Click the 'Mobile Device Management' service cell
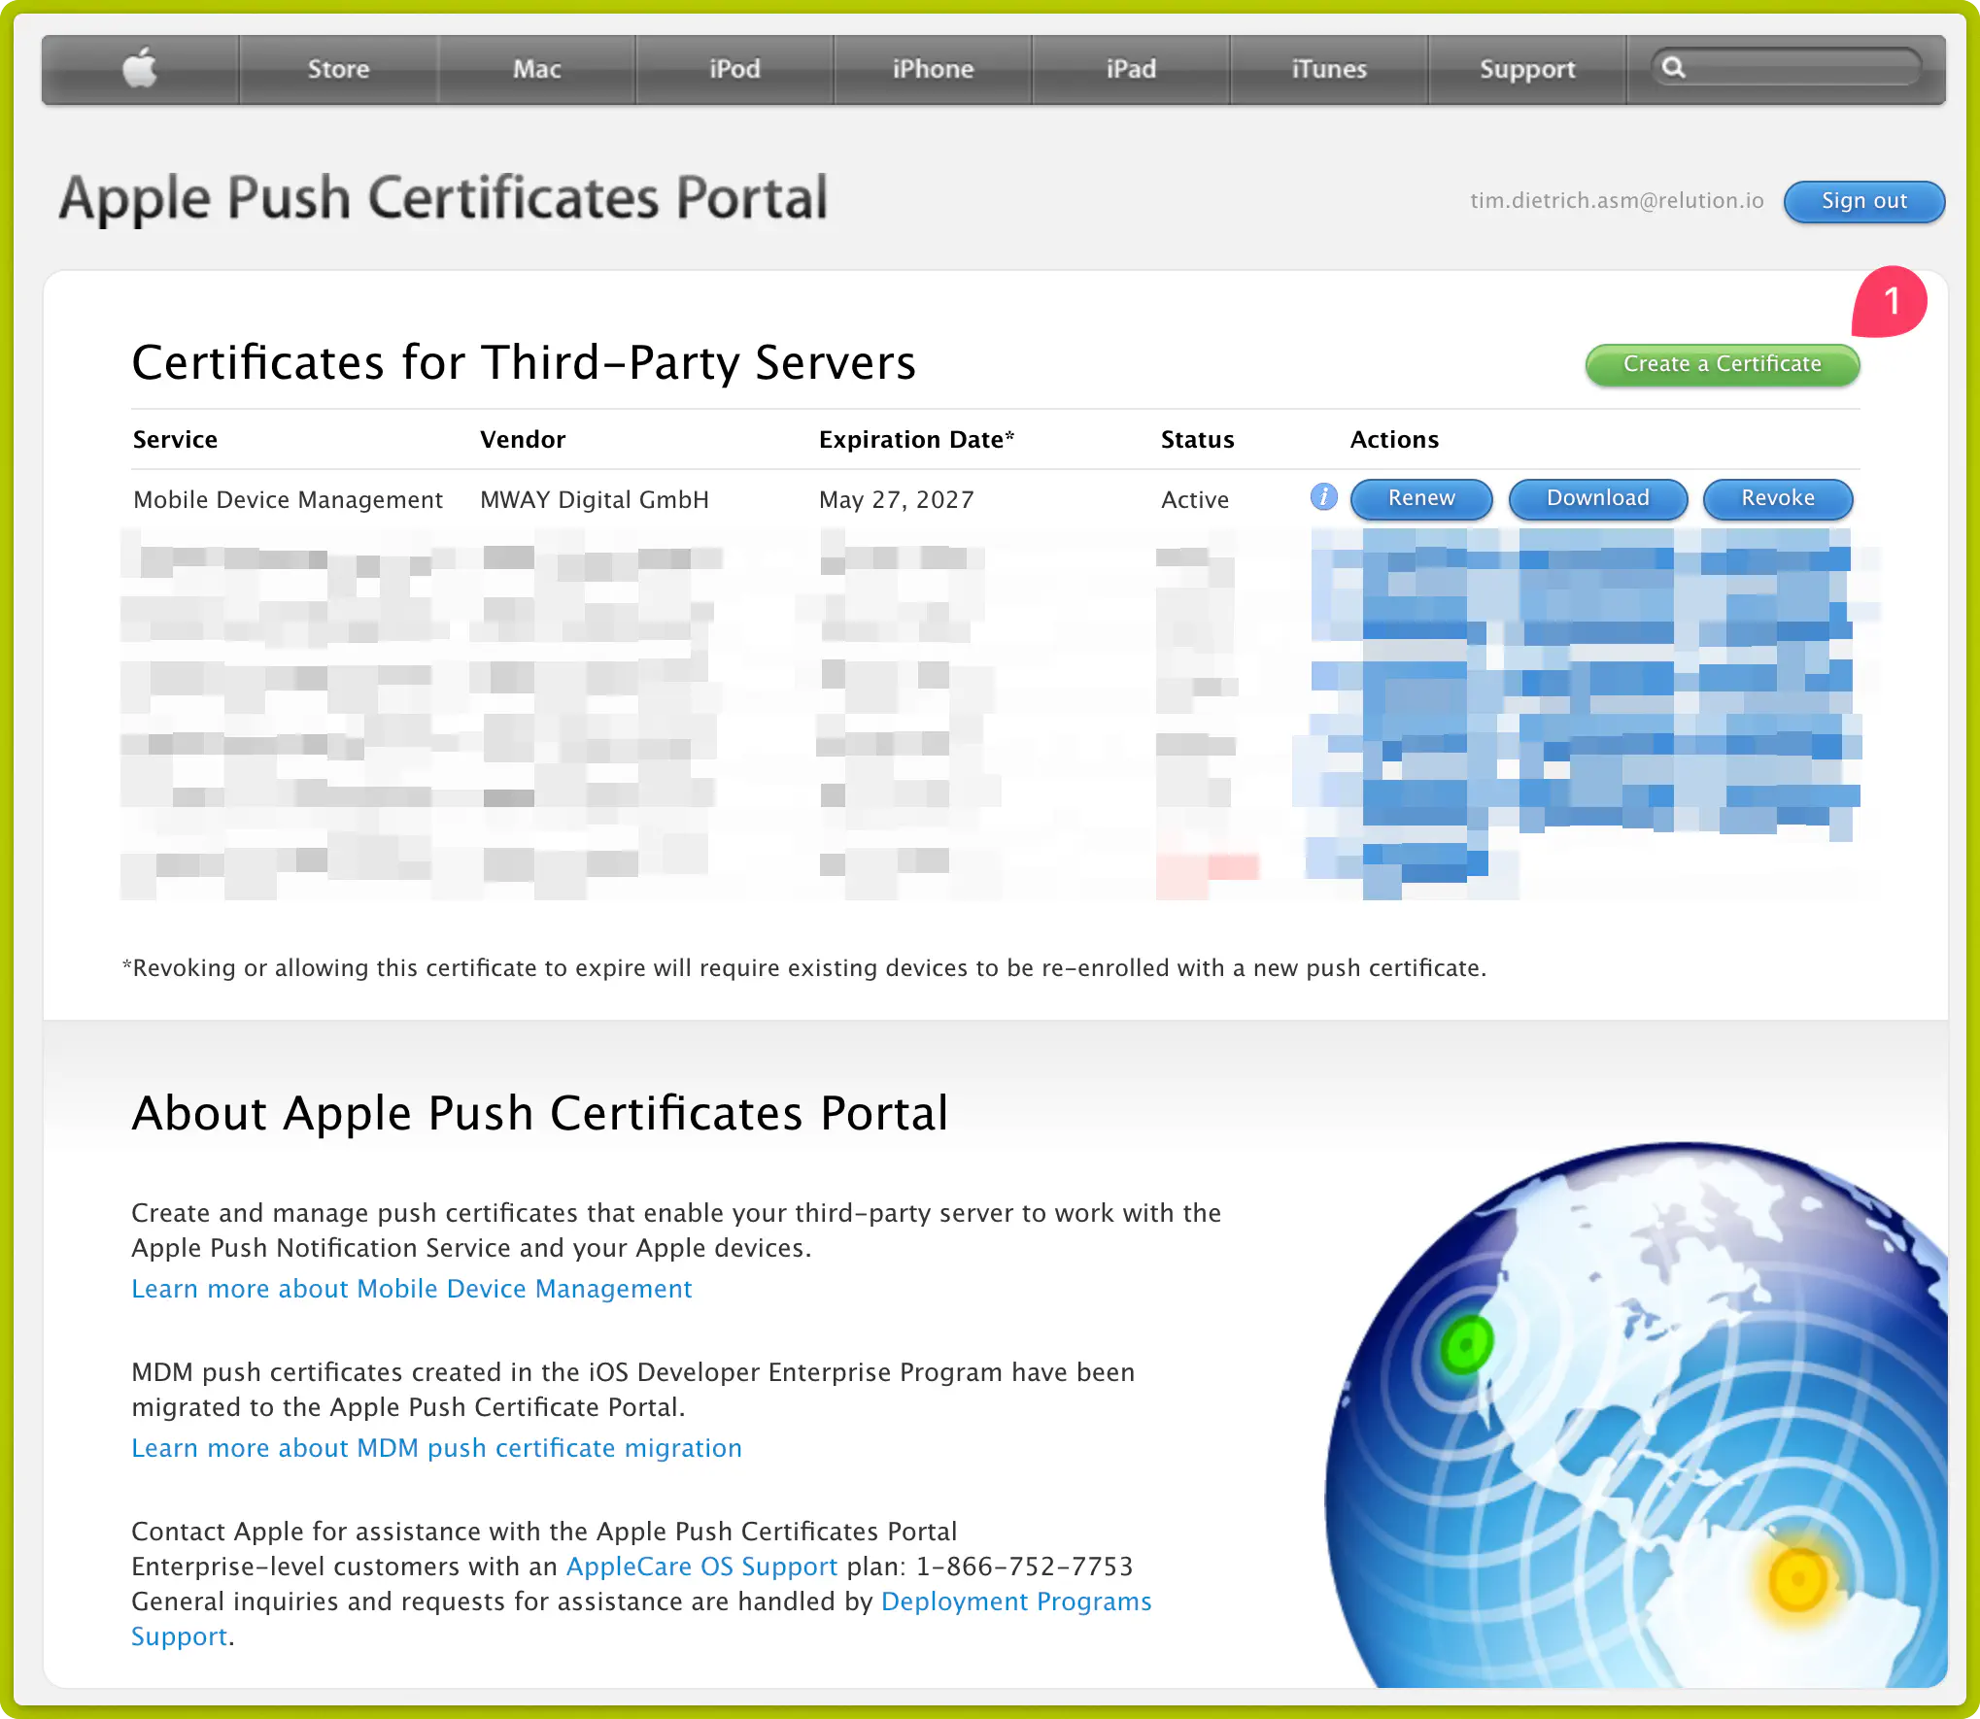Image resolution: width=1980 pixels, height=1719 pixels. point(288,500)
